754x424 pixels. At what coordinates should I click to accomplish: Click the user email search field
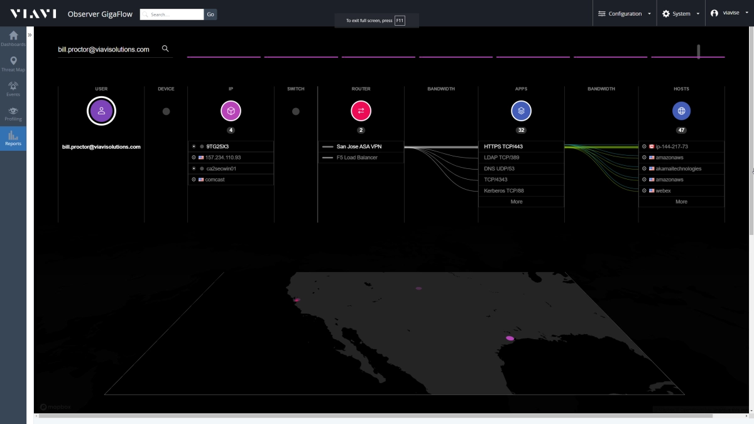(x=108, y=49)
